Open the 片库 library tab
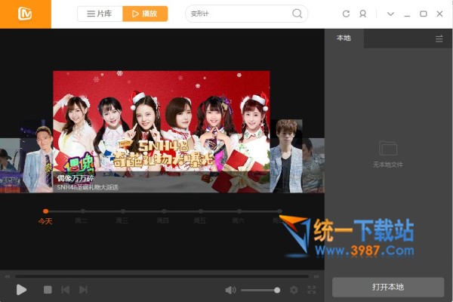This screenshot has height=302, width=453. click(100, 14)
